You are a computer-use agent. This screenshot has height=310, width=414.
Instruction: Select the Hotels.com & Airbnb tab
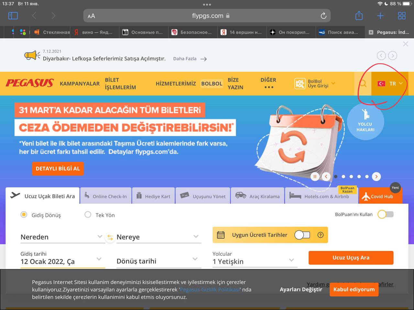click(321, 196)
